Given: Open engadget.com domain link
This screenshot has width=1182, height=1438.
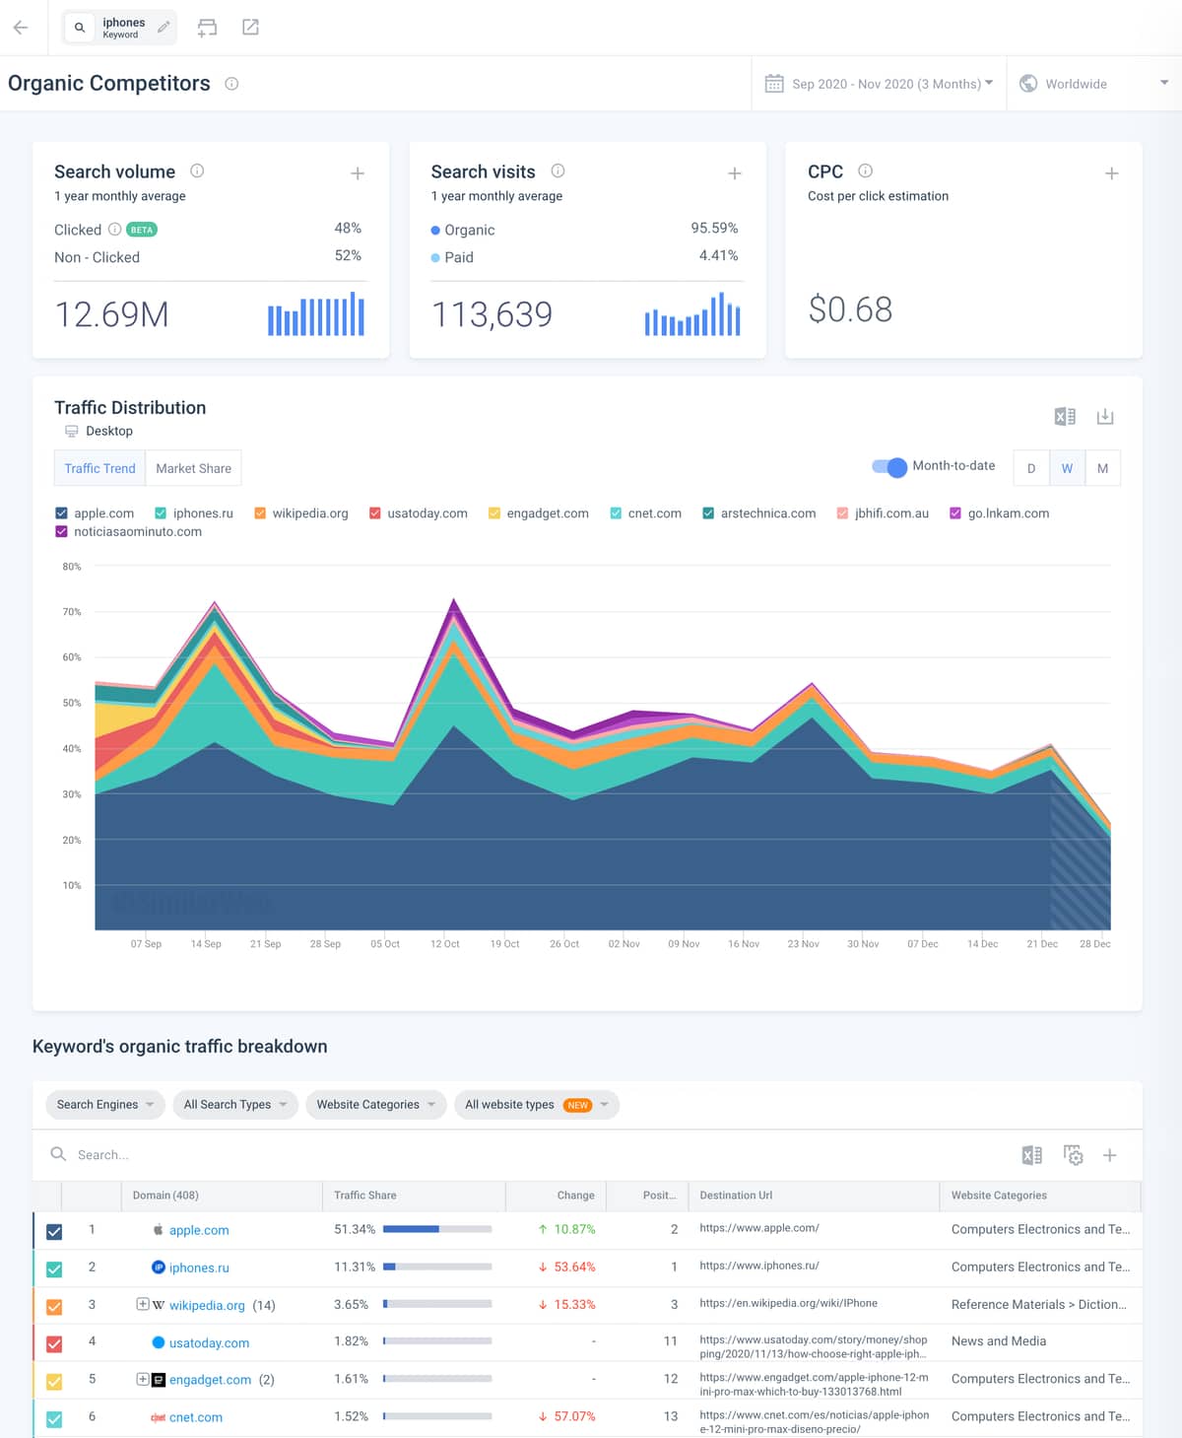Looking at the screenshot, I should pos(210,1380).
